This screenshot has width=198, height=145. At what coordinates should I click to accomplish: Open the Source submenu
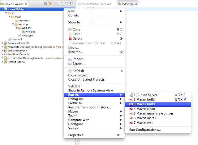tap(94, 128)
